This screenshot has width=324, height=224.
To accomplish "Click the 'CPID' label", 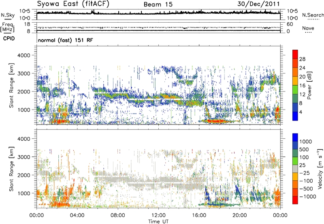I will (x=9, y=38).
